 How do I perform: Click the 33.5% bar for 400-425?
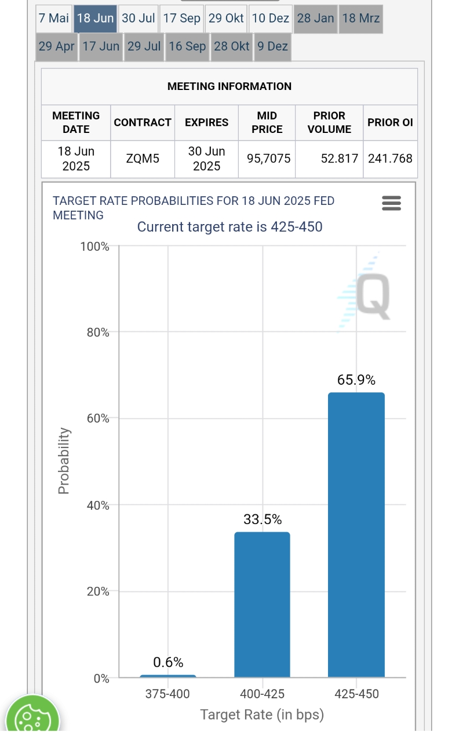[x=262, y=604]
